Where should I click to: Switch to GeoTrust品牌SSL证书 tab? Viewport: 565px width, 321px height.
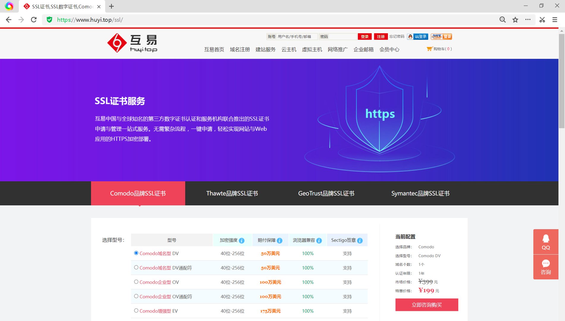click(x=326, y=193)
